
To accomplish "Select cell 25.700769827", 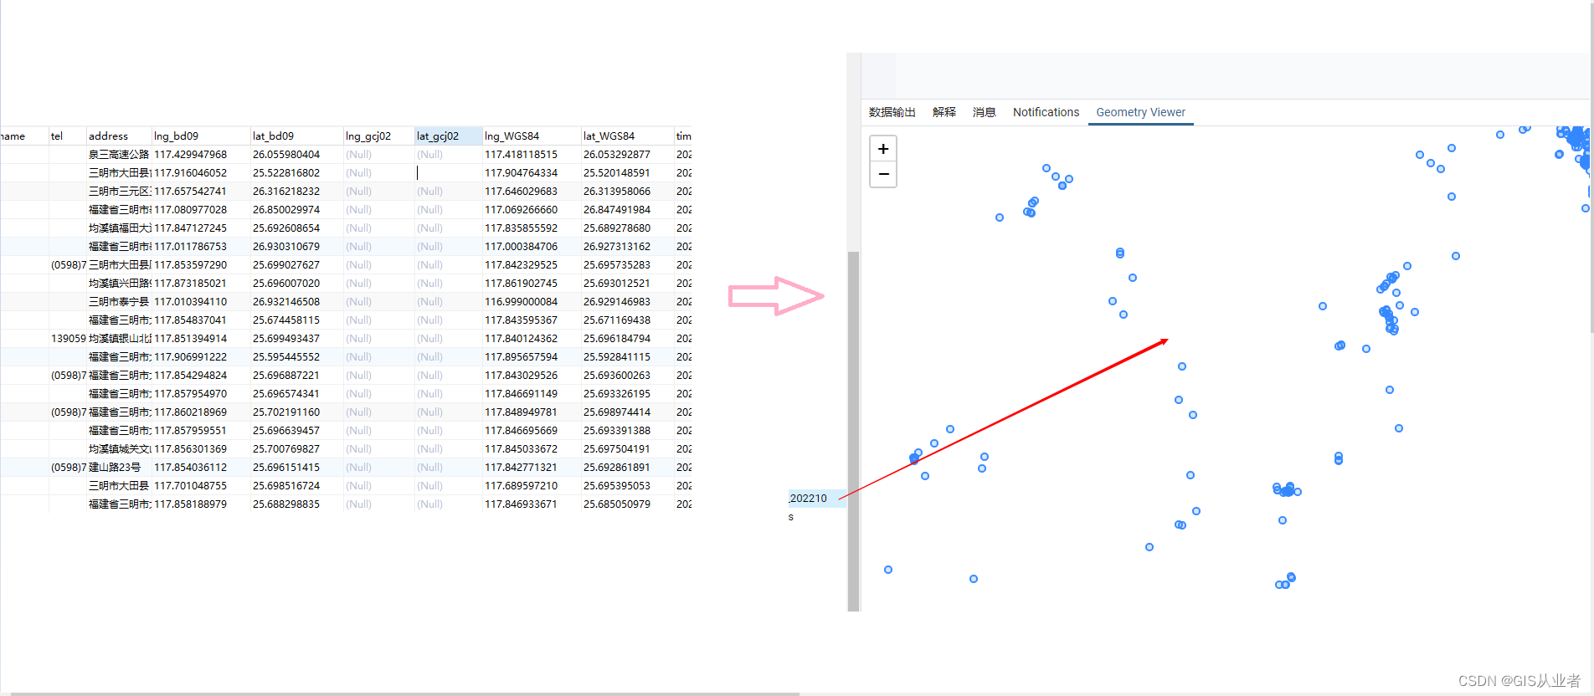I will [297, 449].
